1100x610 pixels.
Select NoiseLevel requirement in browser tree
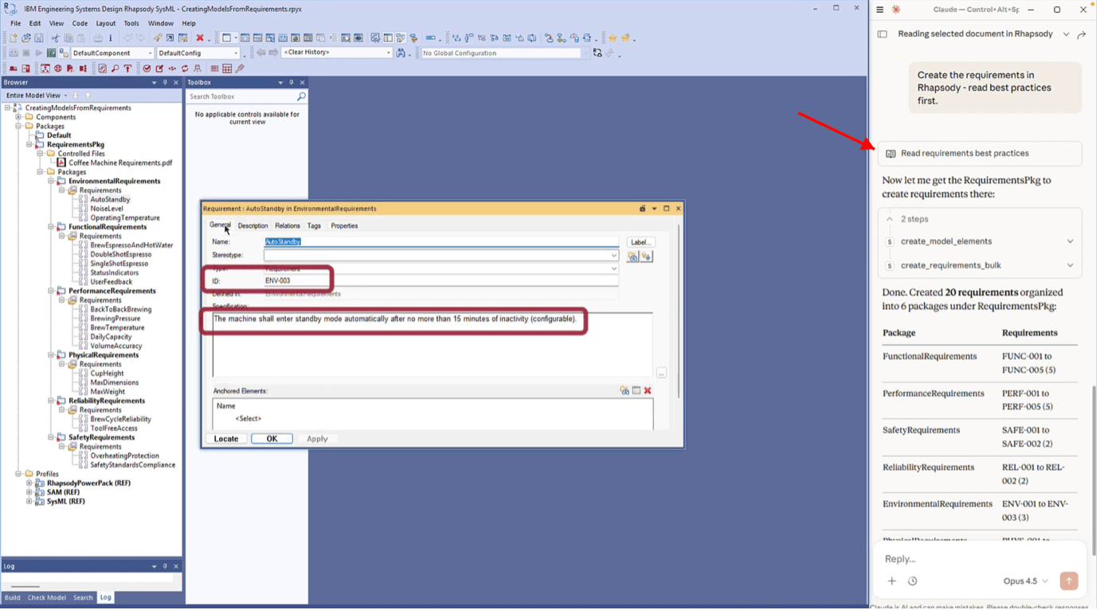pyautogui.click(x=107, y=209)
